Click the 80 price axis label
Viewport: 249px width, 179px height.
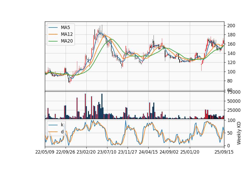click(230, 81)
